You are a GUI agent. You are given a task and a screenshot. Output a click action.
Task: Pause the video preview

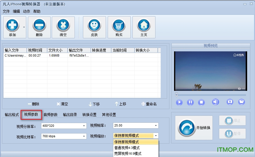(x=190, y=102)
